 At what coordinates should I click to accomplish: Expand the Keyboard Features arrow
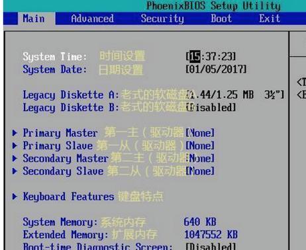(15, 196)
